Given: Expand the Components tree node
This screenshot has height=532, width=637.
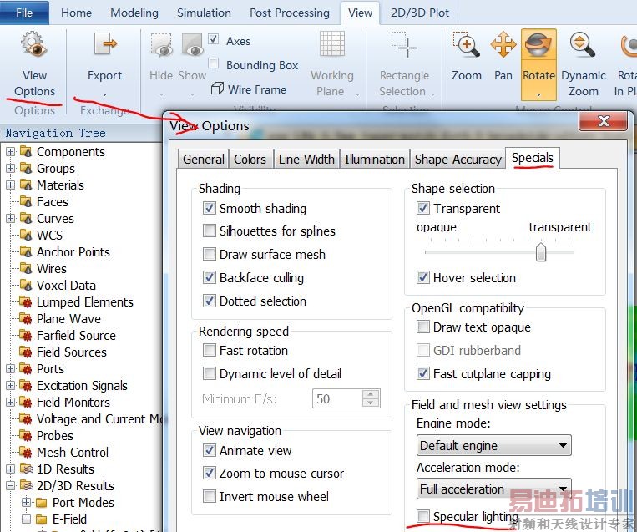Looking at the screenshot, I should (x=11, y=152).
